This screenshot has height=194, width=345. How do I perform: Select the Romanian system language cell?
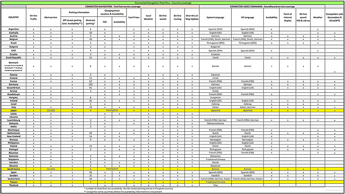coord(215,156)
